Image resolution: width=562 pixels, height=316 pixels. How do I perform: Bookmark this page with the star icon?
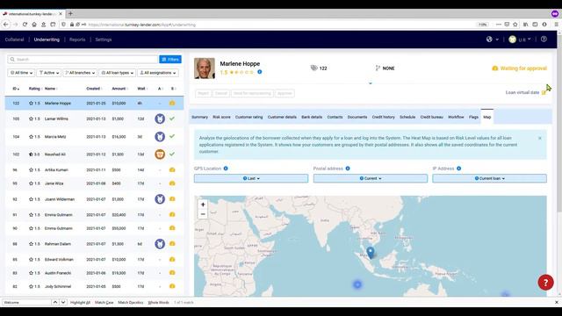pyautogui.click(x=515, y=25)
